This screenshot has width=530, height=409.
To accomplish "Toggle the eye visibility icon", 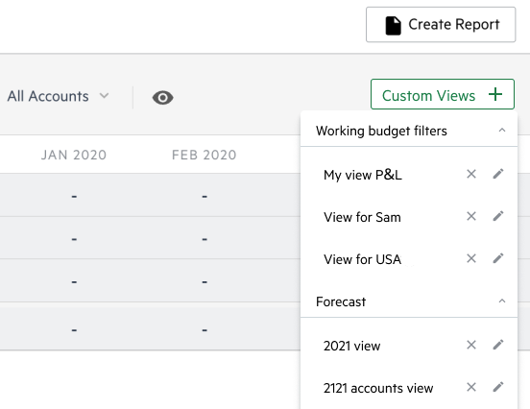I will [x=163, y=98].
